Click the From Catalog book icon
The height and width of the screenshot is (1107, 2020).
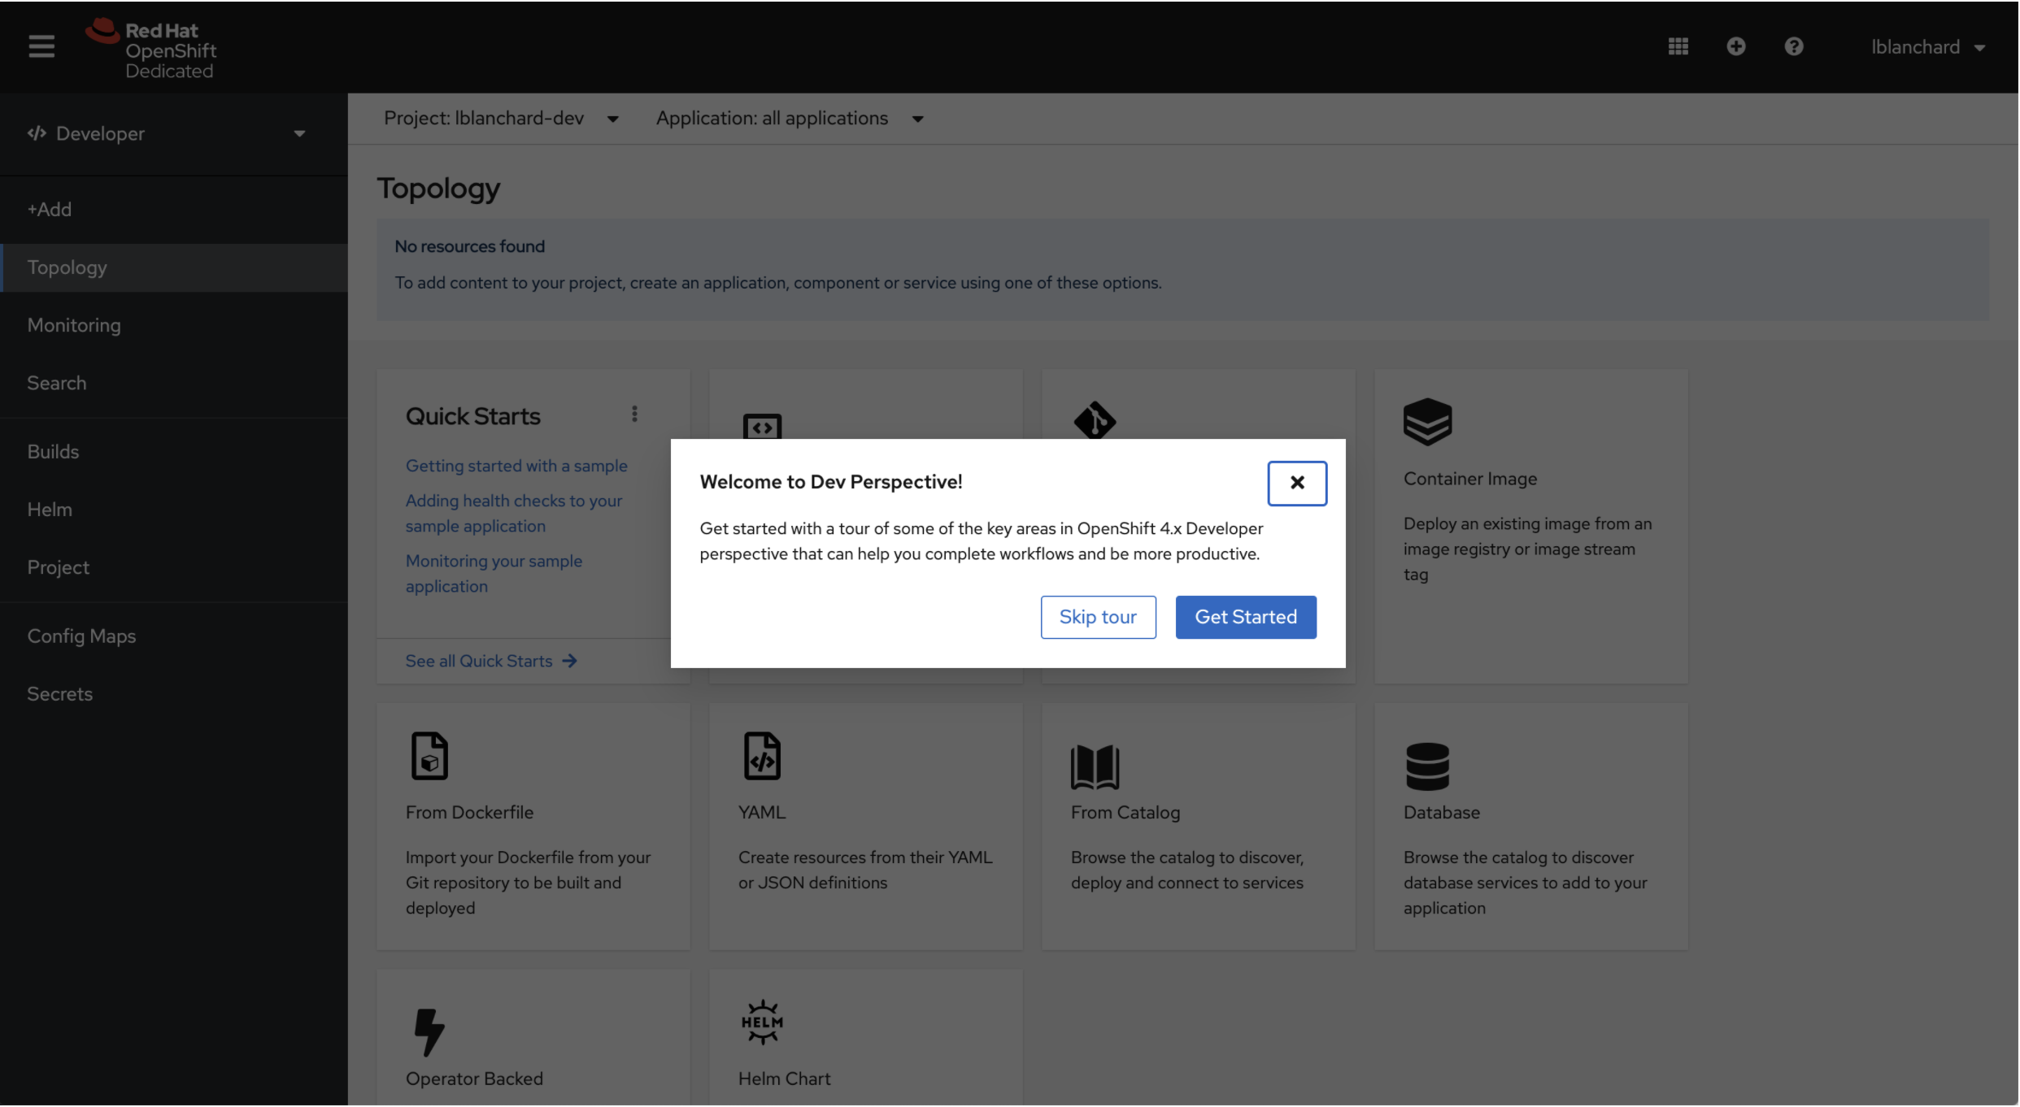(x=1095, y=766)
